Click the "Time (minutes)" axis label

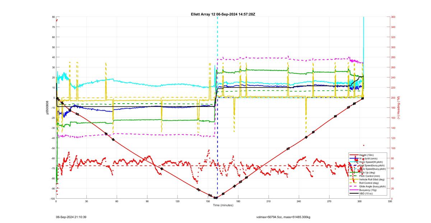(x=223, y=205)
